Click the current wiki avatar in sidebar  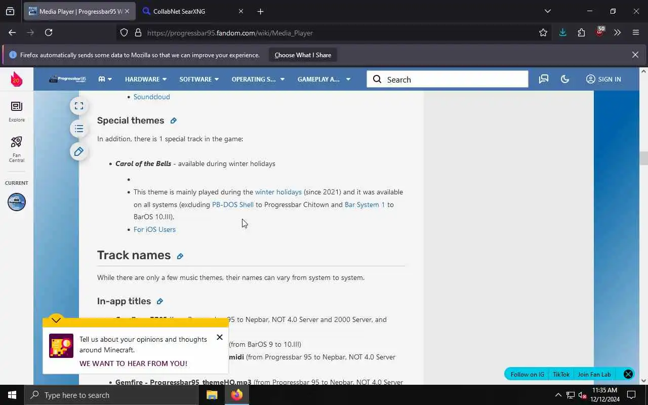(17, 202)
